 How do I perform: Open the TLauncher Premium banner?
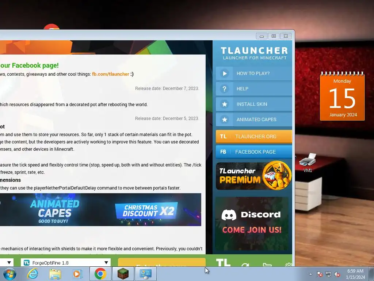pyautogui.click(x=254, y=176)
